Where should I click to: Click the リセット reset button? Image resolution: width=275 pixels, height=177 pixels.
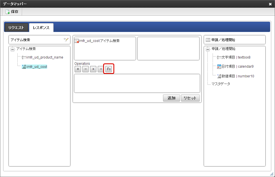[190, 98]
